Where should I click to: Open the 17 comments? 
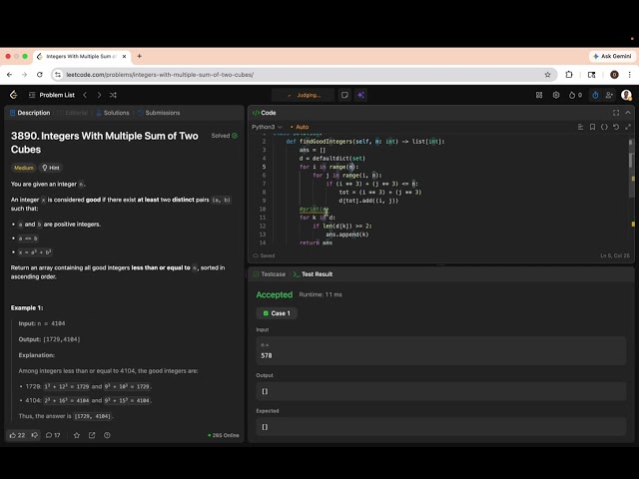pos(53,435)
